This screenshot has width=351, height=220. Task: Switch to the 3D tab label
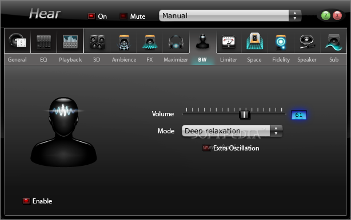97,60
